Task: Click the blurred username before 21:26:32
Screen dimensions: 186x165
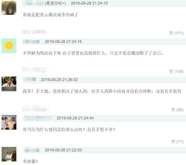Action: point(29,80)
